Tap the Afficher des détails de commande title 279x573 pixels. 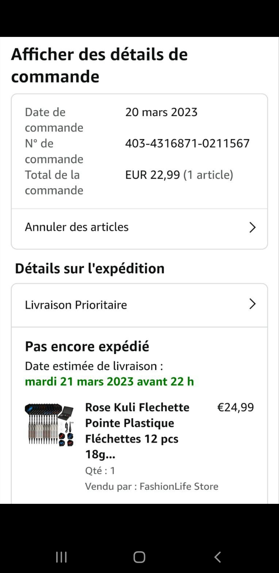pyautogui.click(x=99, y=65)
